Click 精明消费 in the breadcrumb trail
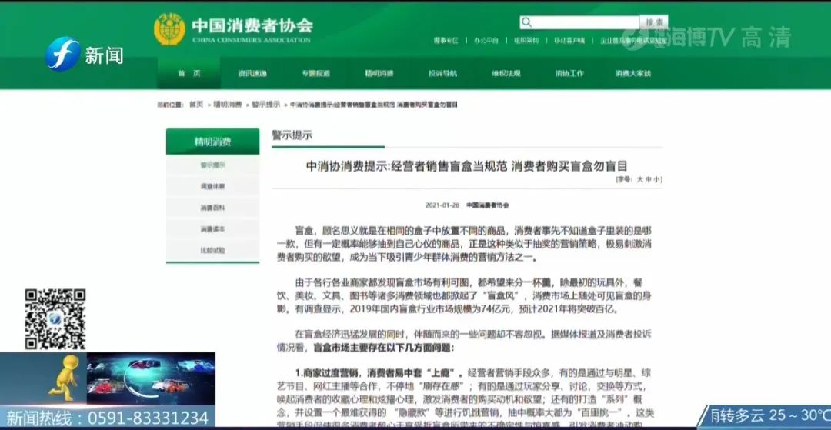The height and width of the screenshot is (430, 831). click(x=227, y=105)
